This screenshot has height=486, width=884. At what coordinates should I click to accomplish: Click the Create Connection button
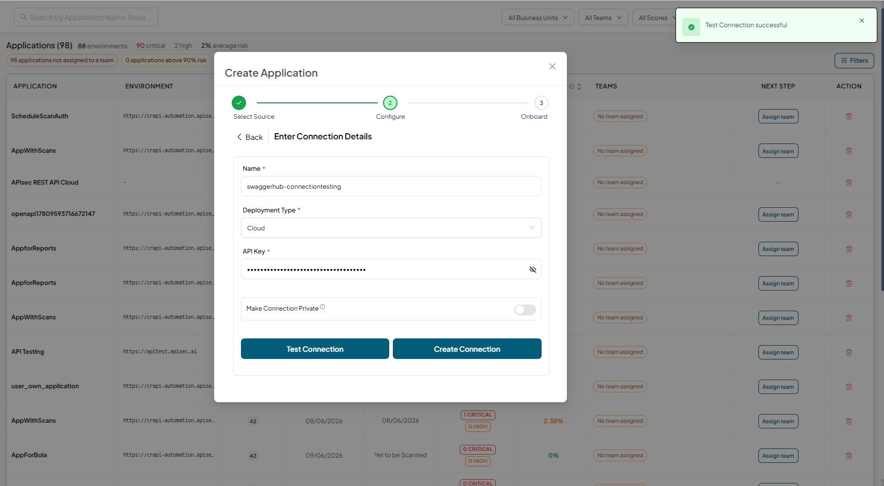(467, 349)
